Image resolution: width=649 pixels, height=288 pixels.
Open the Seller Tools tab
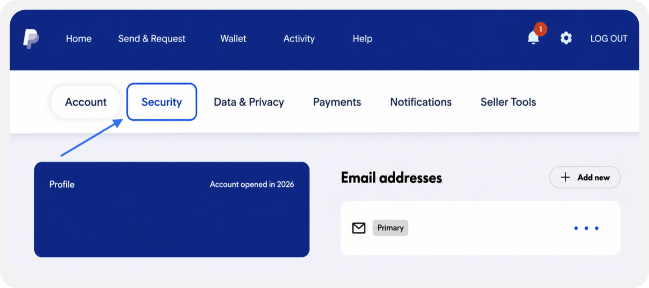pos(508,102)
